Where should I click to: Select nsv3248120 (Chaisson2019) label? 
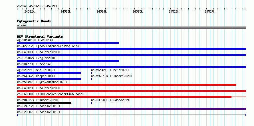(x=39, y=106)
